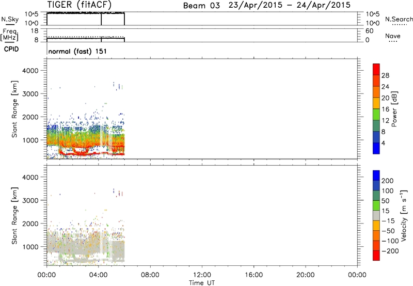This screenshot has width=413, height=286.
Task: Click the 18 tick on frequency axis
Action: pos(35,31)
